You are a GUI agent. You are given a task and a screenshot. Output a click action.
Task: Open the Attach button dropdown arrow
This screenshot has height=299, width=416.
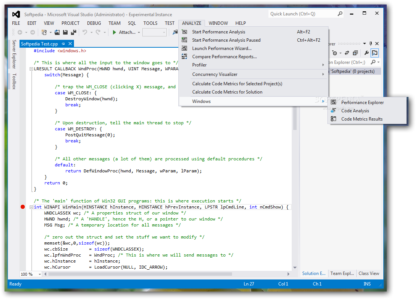click(x=139, y=32)
